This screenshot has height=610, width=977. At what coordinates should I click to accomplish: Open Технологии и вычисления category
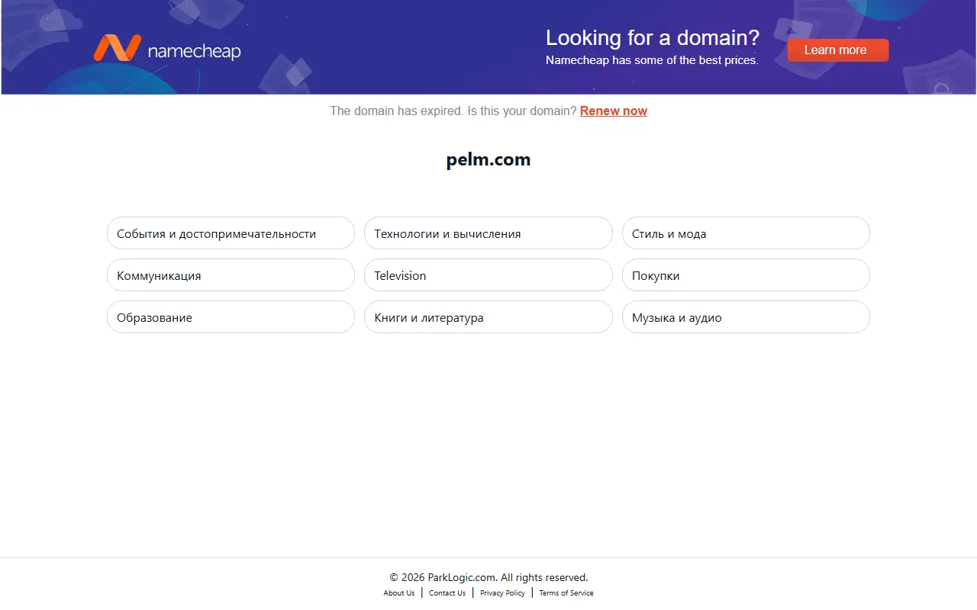coord(488,233)
